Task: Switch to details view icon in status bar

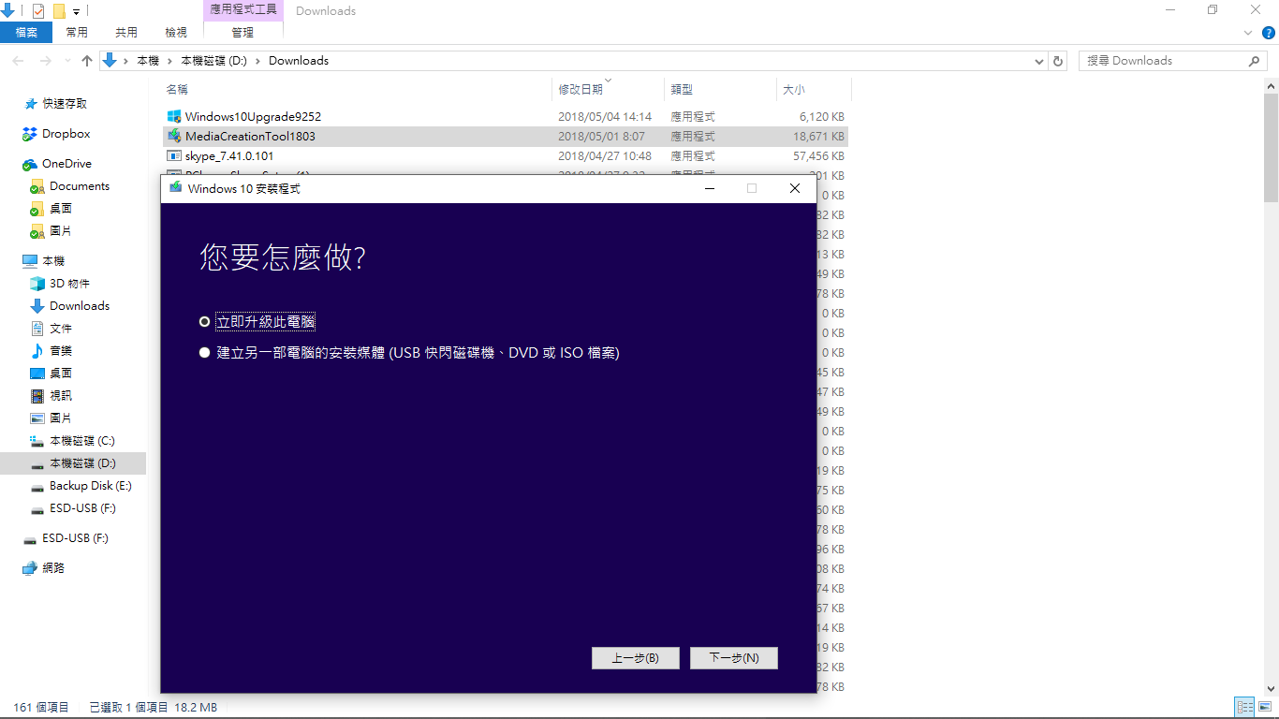Action: (x=1245, y=708)
